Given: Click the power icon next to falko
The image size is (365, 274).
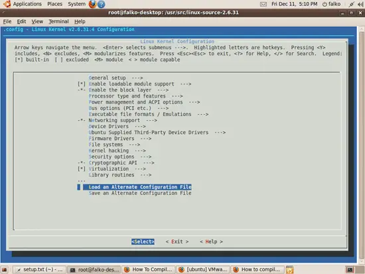Looking at the screenshot, I should point(325,4).
